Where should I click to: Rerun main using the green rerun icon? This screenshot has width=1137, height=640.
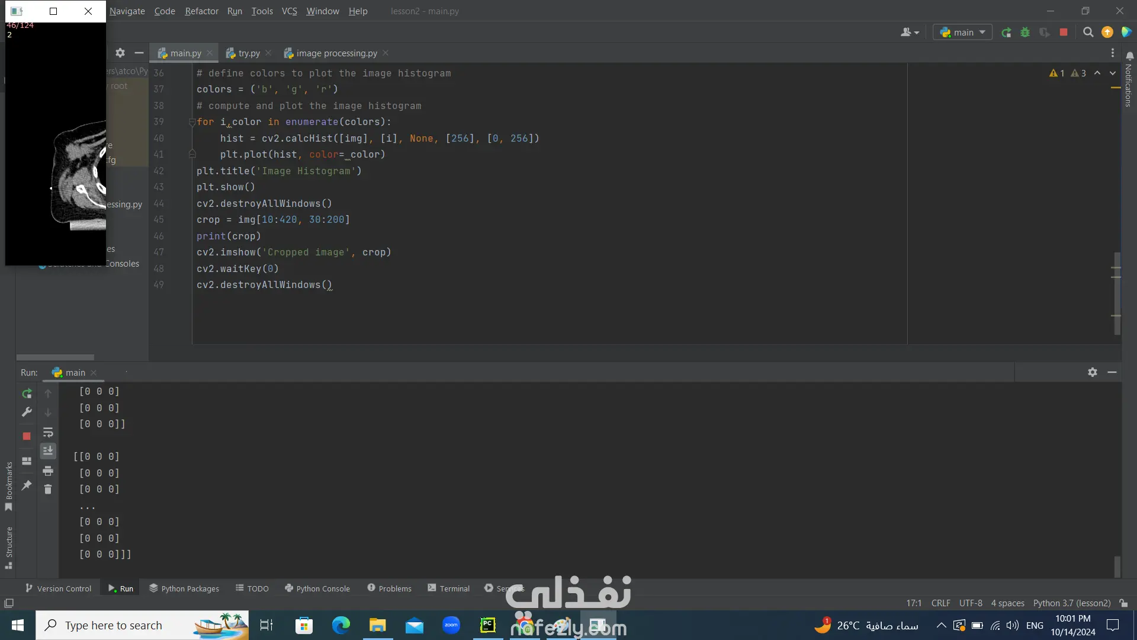27,393
